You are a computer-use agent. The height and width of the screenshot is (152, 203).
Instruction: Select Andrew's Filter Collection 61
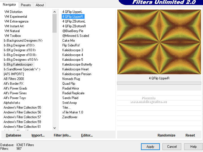[22, 127]
